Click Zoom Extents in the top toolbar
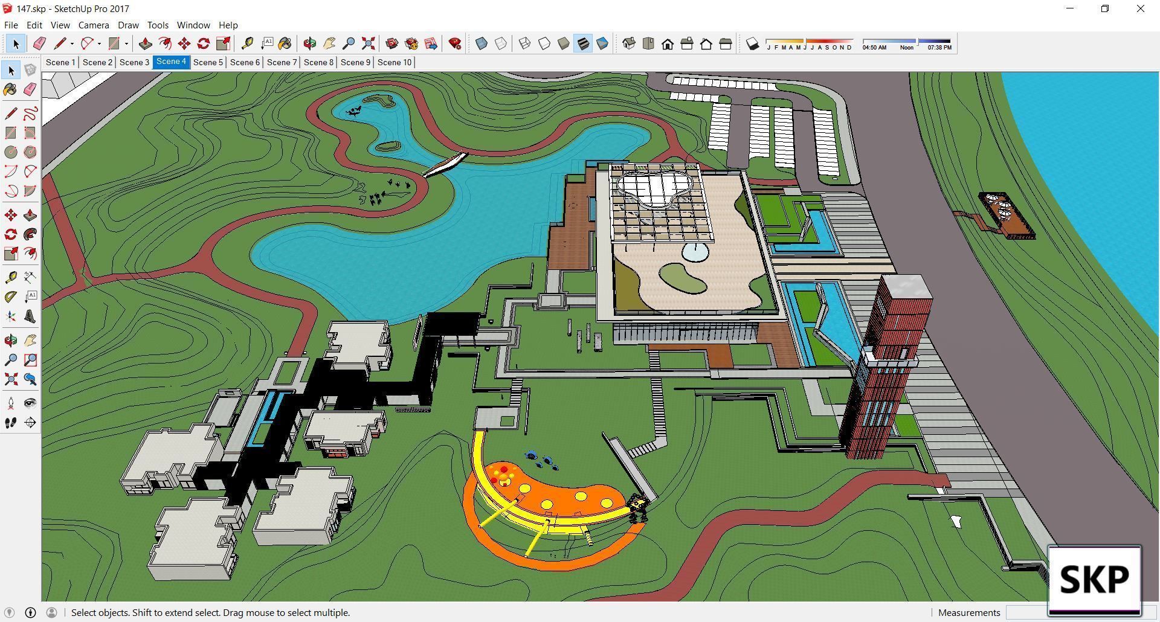 (x=368, y=43)
